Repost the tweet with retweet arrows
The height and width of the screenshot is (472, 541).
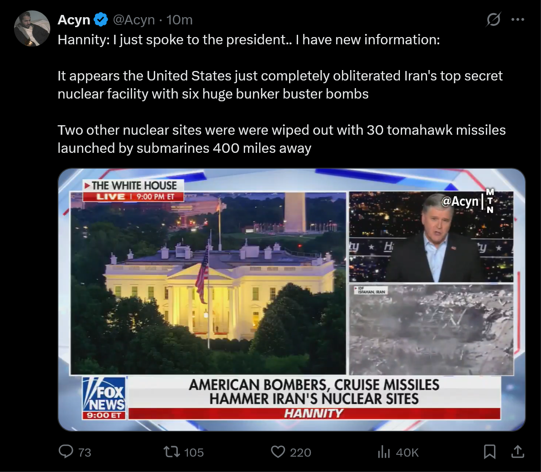tap(171, 452)
